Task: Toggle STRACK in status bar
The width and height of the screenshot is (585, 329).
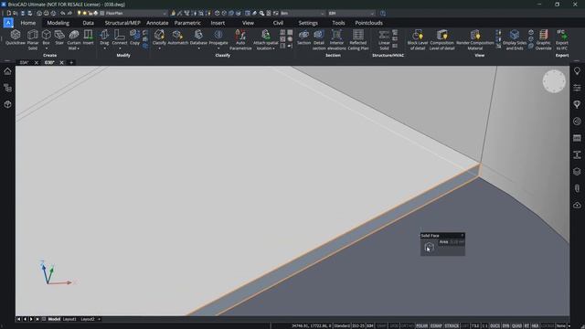Action: click(x=452, y=326)
